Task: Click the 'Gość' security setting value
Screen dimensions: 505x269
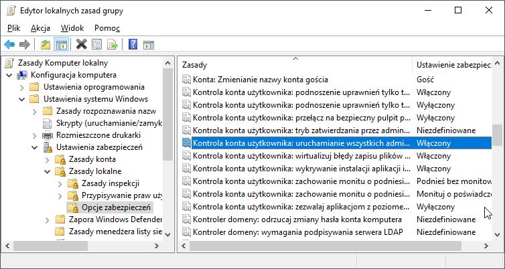Action: [x=425, y=80]
